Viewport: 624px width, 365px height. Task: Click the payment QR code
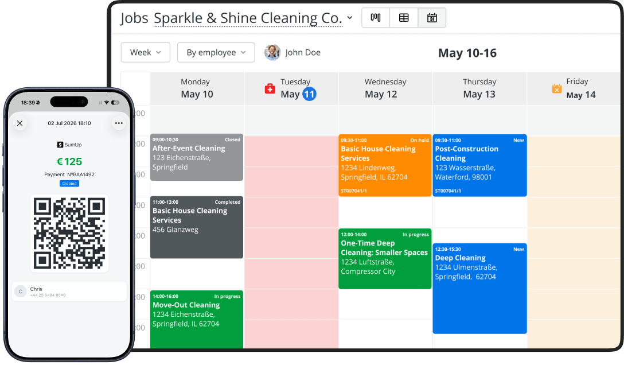pyautogui.click(x=69, y=233)
